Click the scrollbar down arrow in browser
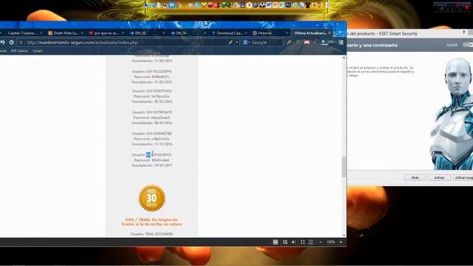473x266 pixels. pos(344,235)
